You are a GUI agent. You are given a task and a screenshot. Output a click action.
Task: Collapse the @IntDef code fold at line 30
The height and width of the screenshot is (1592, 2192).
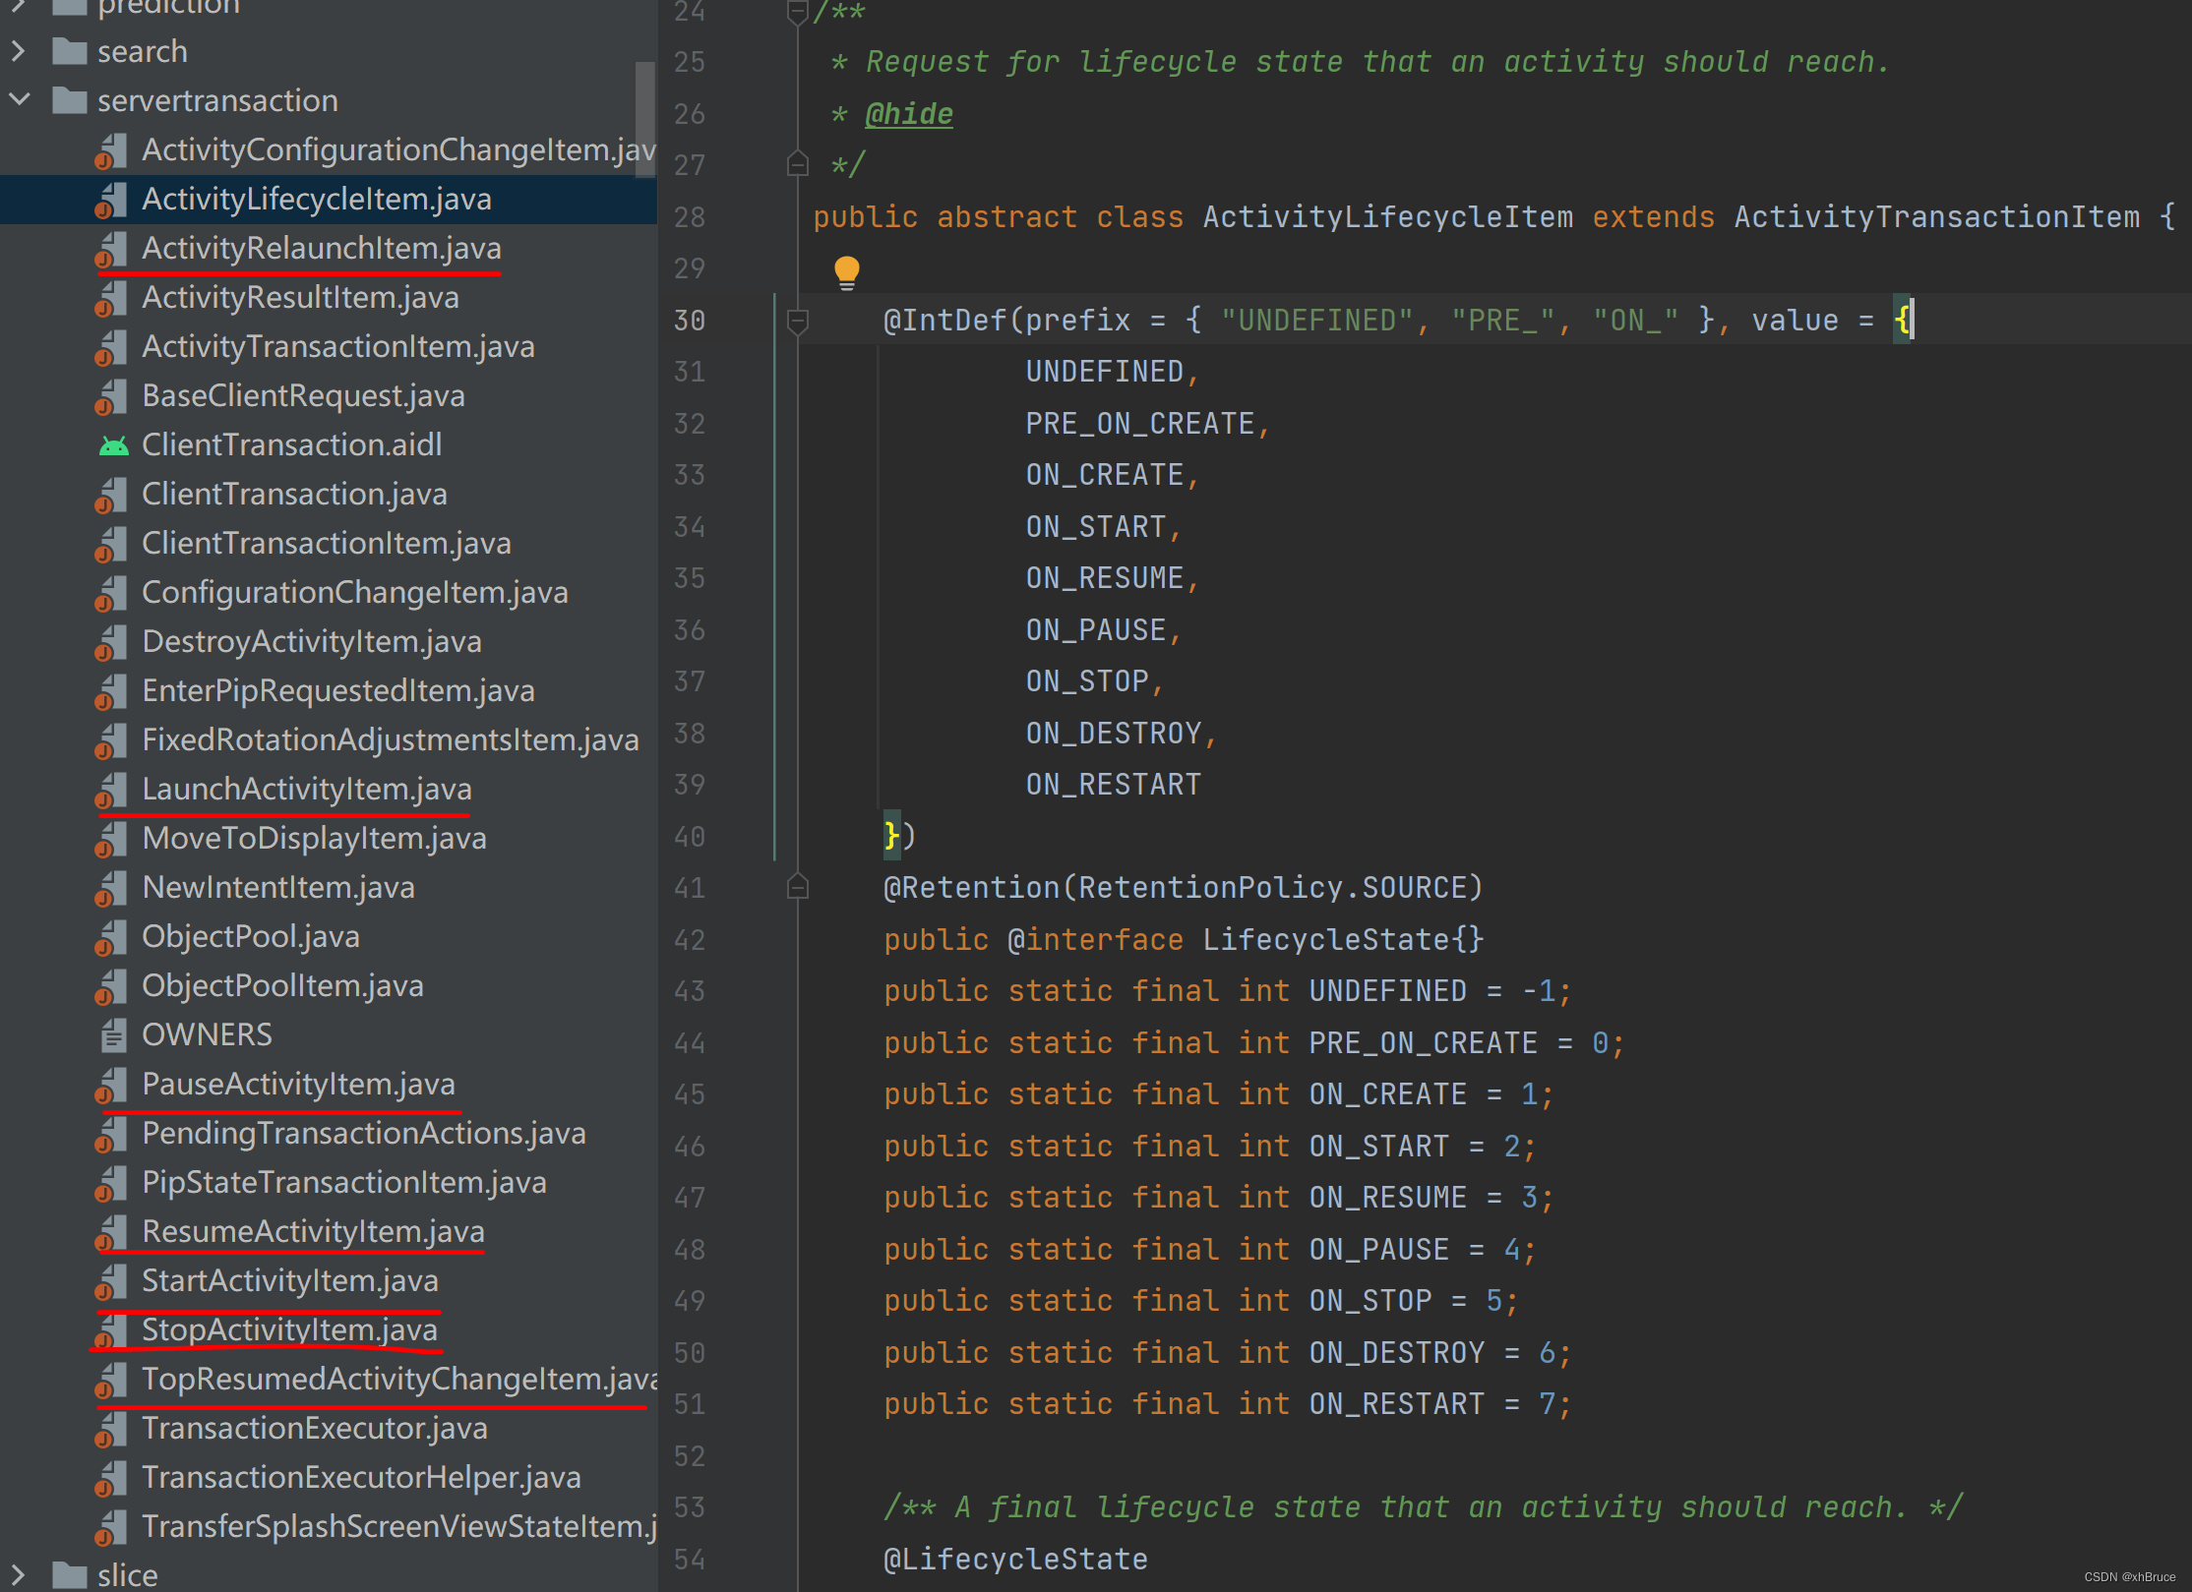click(x=797, y=320)
